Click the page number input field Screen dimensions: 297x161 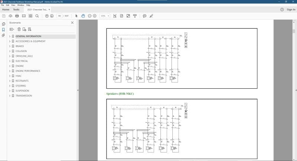59,16
